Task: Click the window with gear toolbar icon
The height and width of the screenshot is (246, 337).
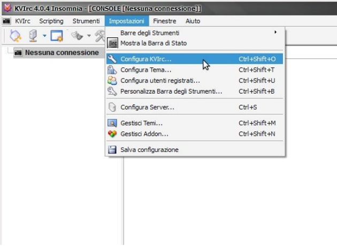Action: point(57,36)
